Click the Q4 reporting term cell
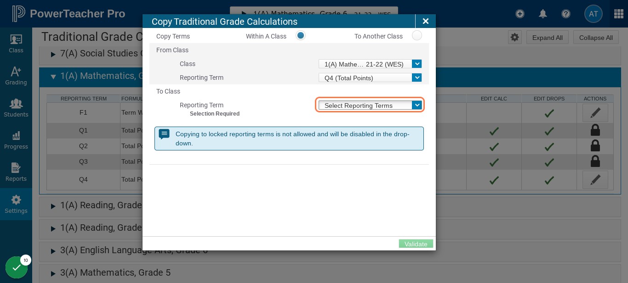628x283 pixels. click(x=83, y=179)
